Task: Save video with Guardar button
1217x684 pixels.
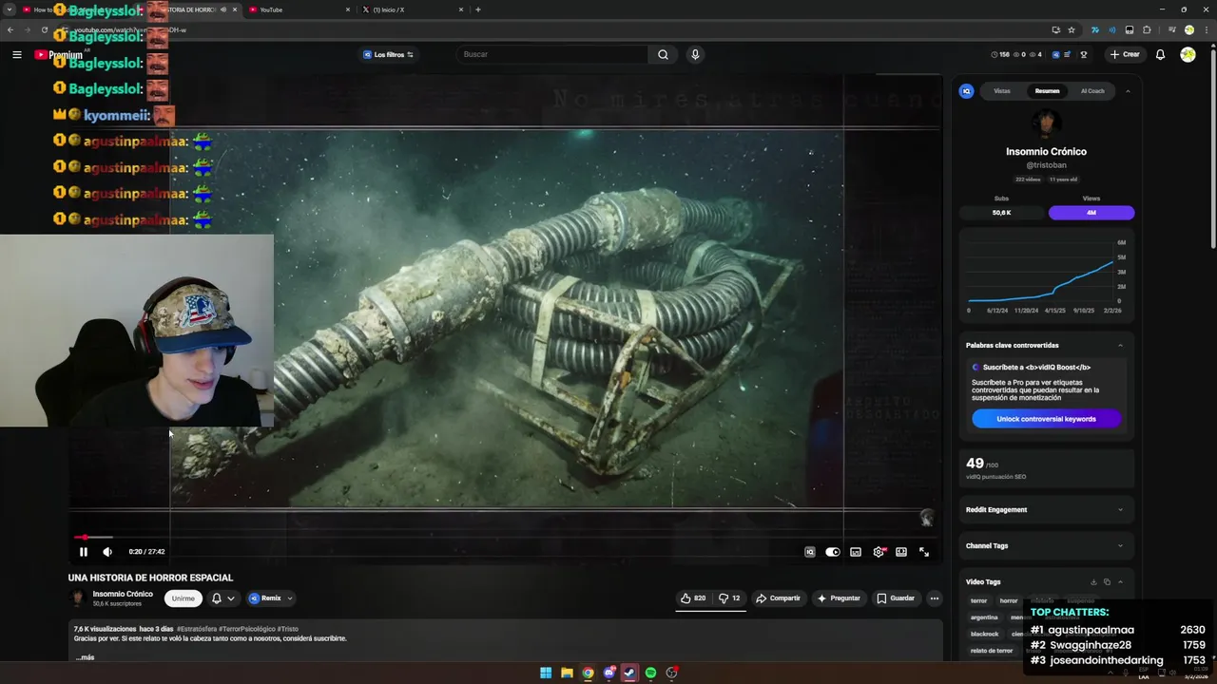Action: (x=896, y=598)
